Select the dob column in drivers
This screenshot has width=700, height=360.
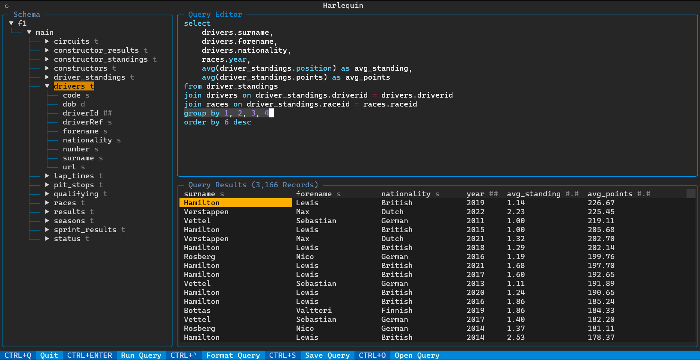click(74, 104)
